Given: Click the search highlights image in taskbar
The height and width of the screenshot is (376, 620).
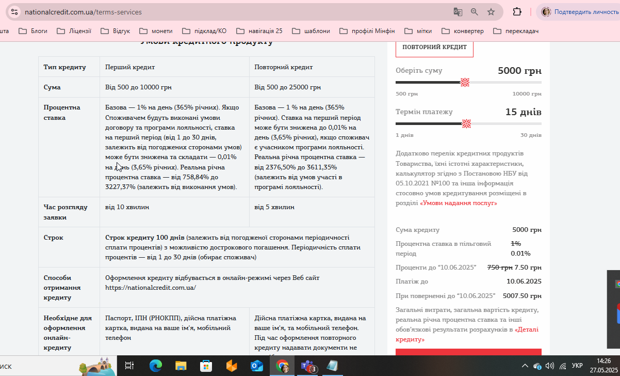Looking at the screenshot, I should click(96, 366).
